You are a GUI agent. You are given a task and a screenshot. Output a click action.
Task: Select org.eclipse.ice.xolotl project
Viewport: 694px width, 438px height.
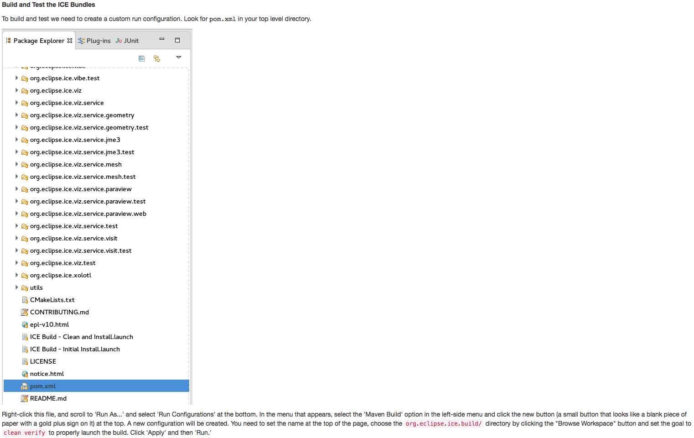coord(61,275)
